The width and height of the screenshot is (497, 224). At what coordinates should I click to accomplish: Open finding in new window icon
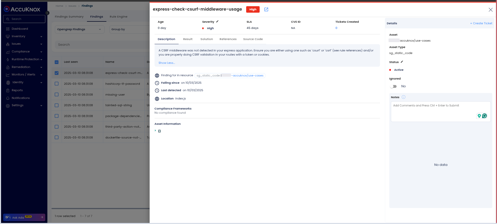point(266,10)
